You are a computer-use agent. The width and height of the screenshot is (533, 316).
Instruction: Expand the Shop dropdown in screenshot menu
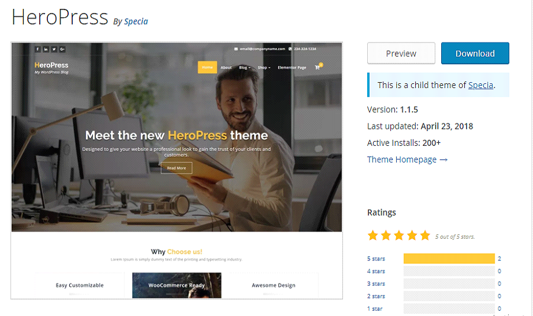[x=264, y=67]
